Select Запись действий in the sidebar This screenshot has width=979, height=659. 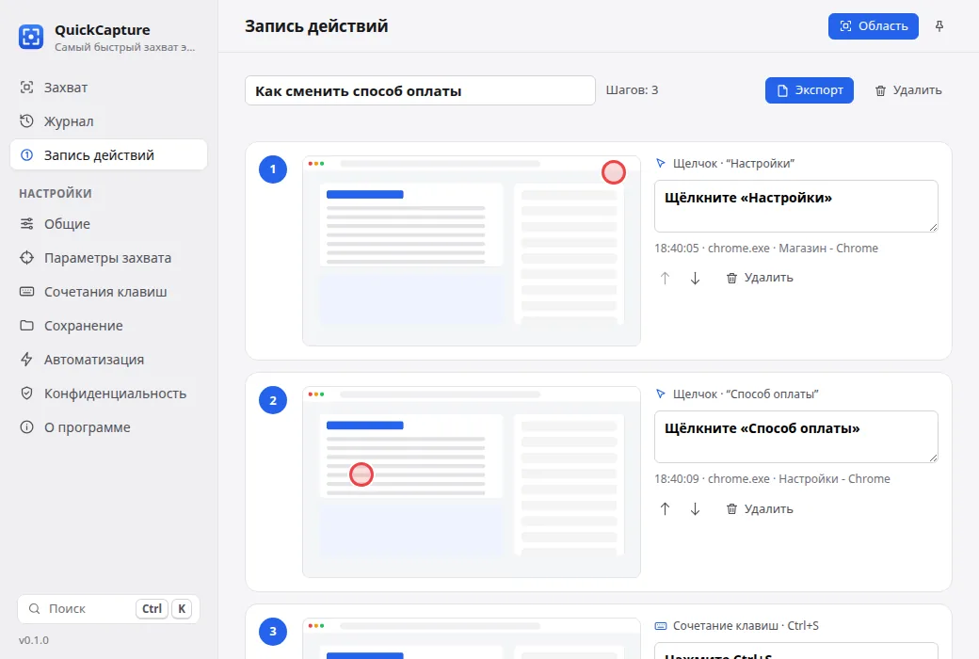[108, 155]
